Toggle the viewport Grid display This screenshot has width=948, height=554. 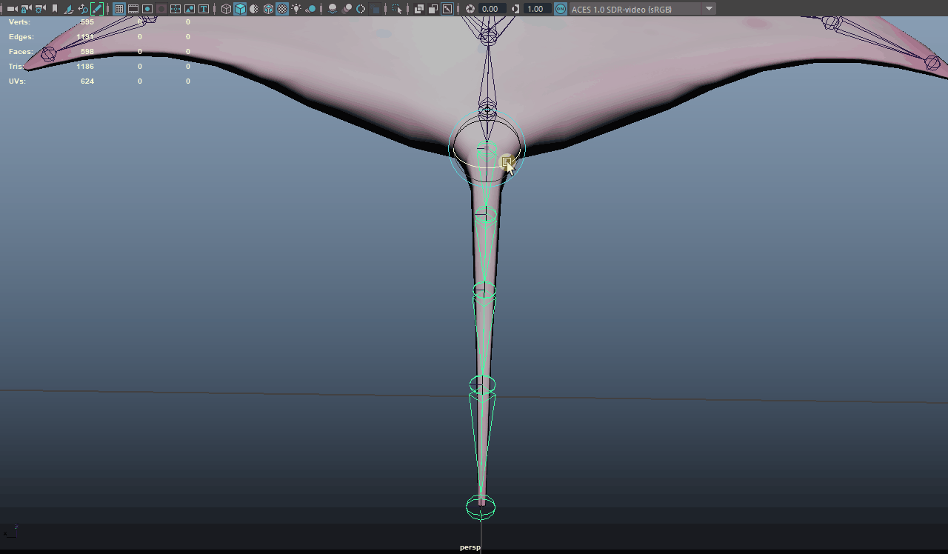coord(118,9)
